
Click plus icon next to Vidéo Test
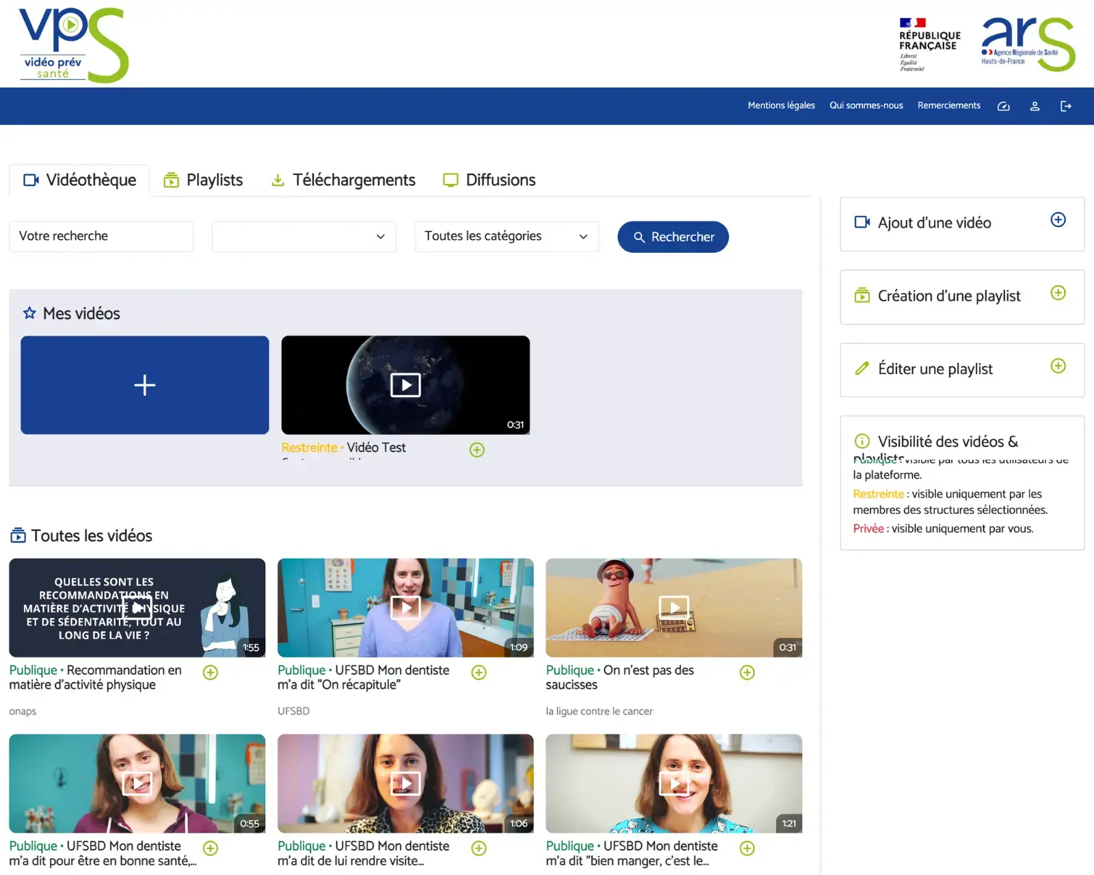(x=477, y=450)
